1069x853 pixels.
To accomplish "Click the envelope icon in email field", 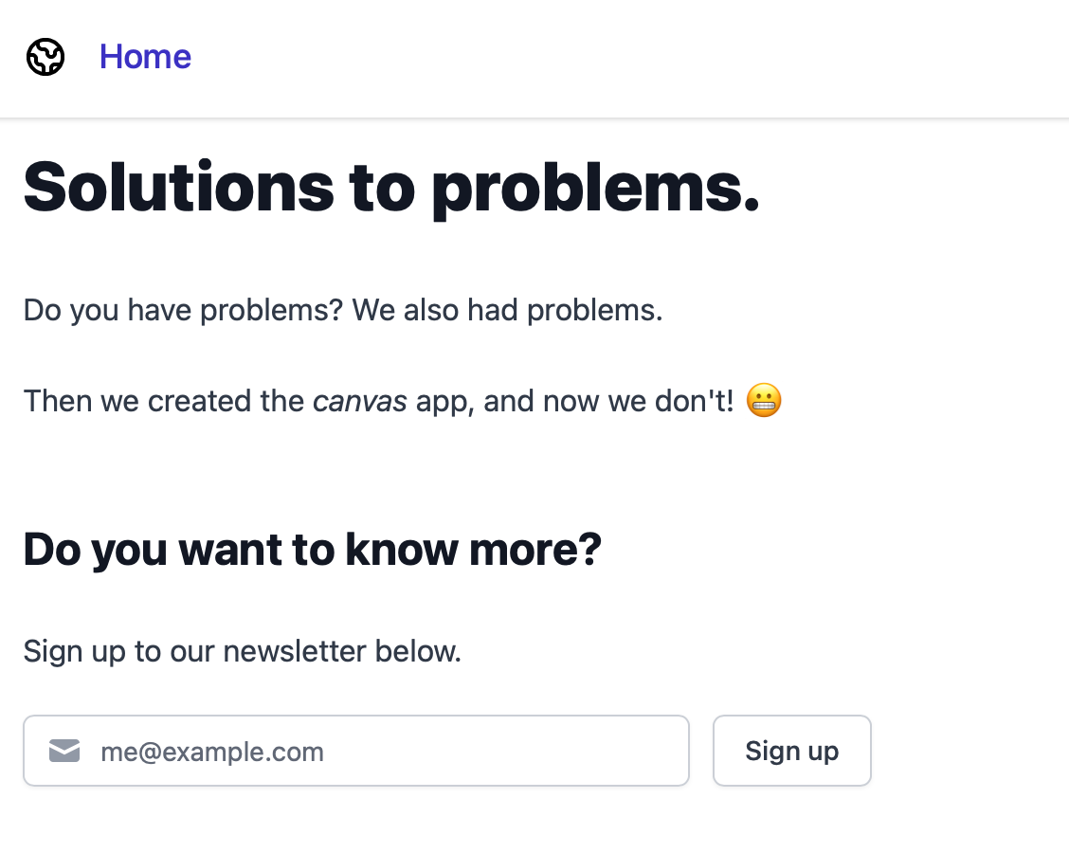I will tap(63, 752).
